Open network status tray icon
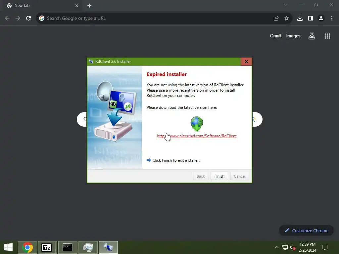This screenshot has height=254, width=339. (285, 247)
